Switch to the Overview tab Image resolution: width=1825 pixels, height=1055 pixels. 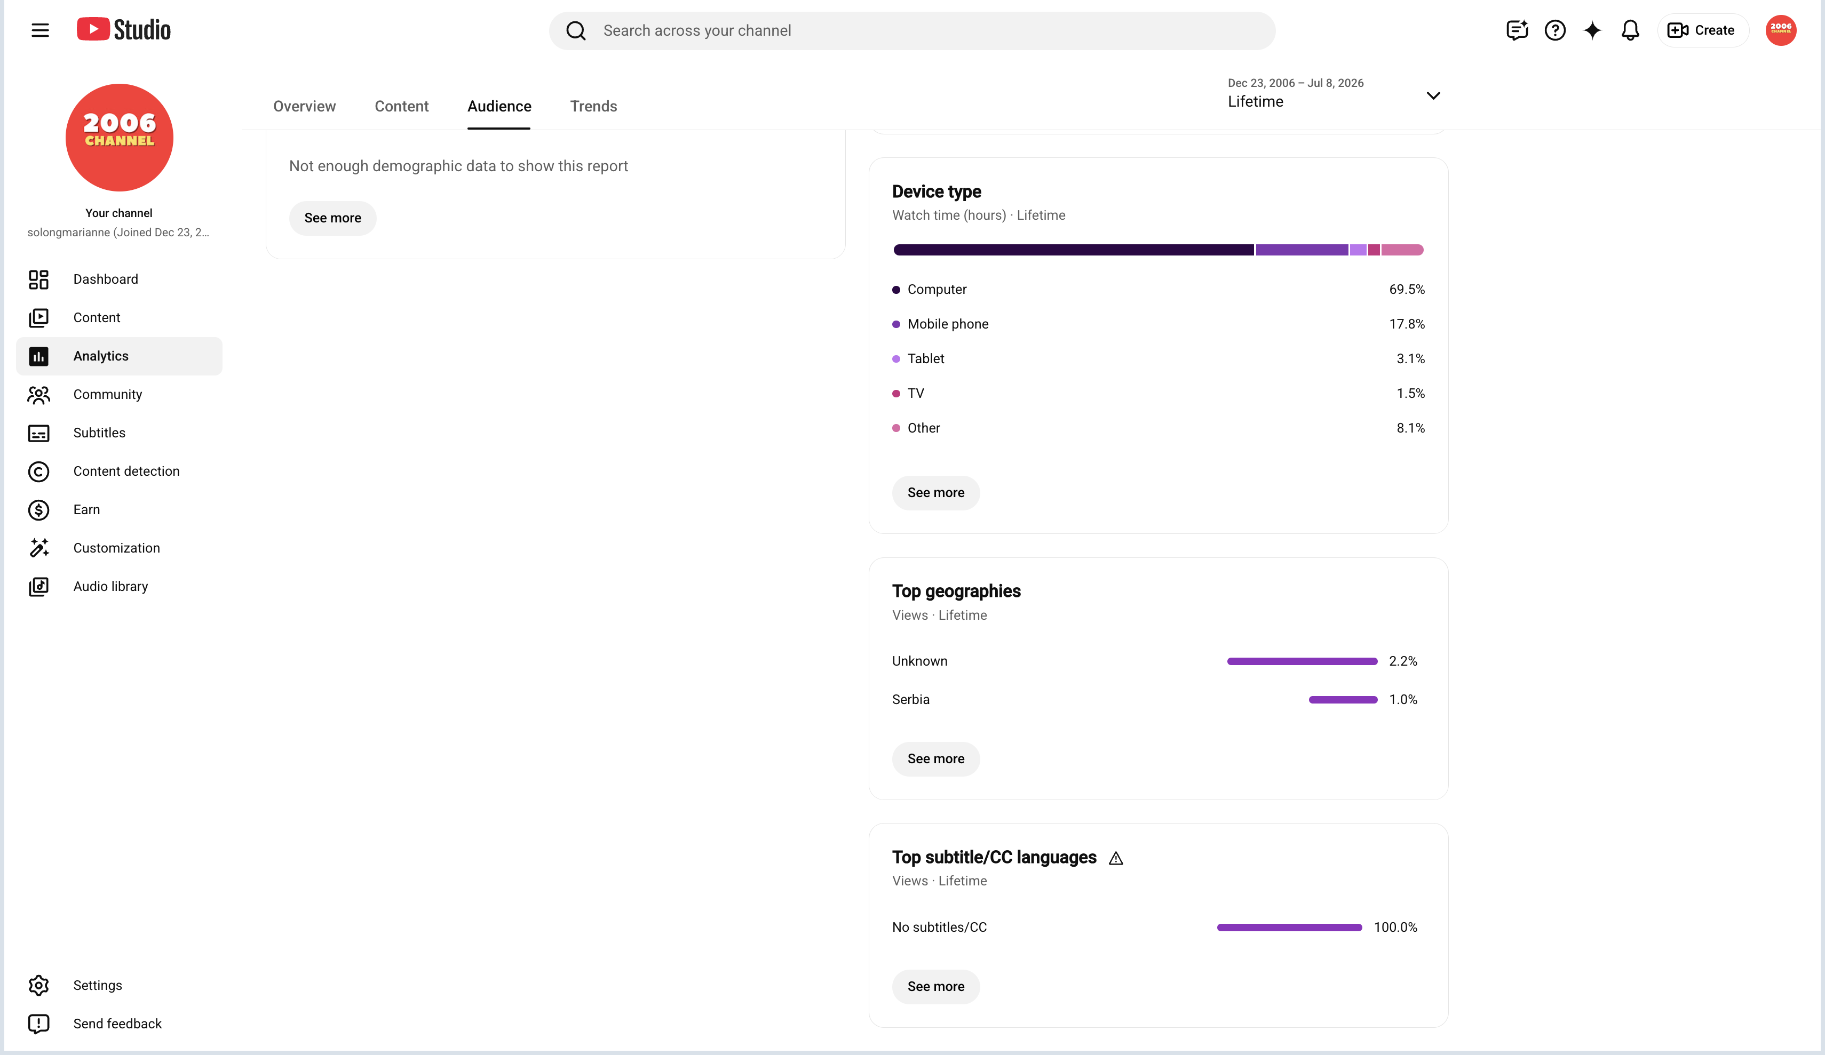pyautogui.click(x=304, y=107)
